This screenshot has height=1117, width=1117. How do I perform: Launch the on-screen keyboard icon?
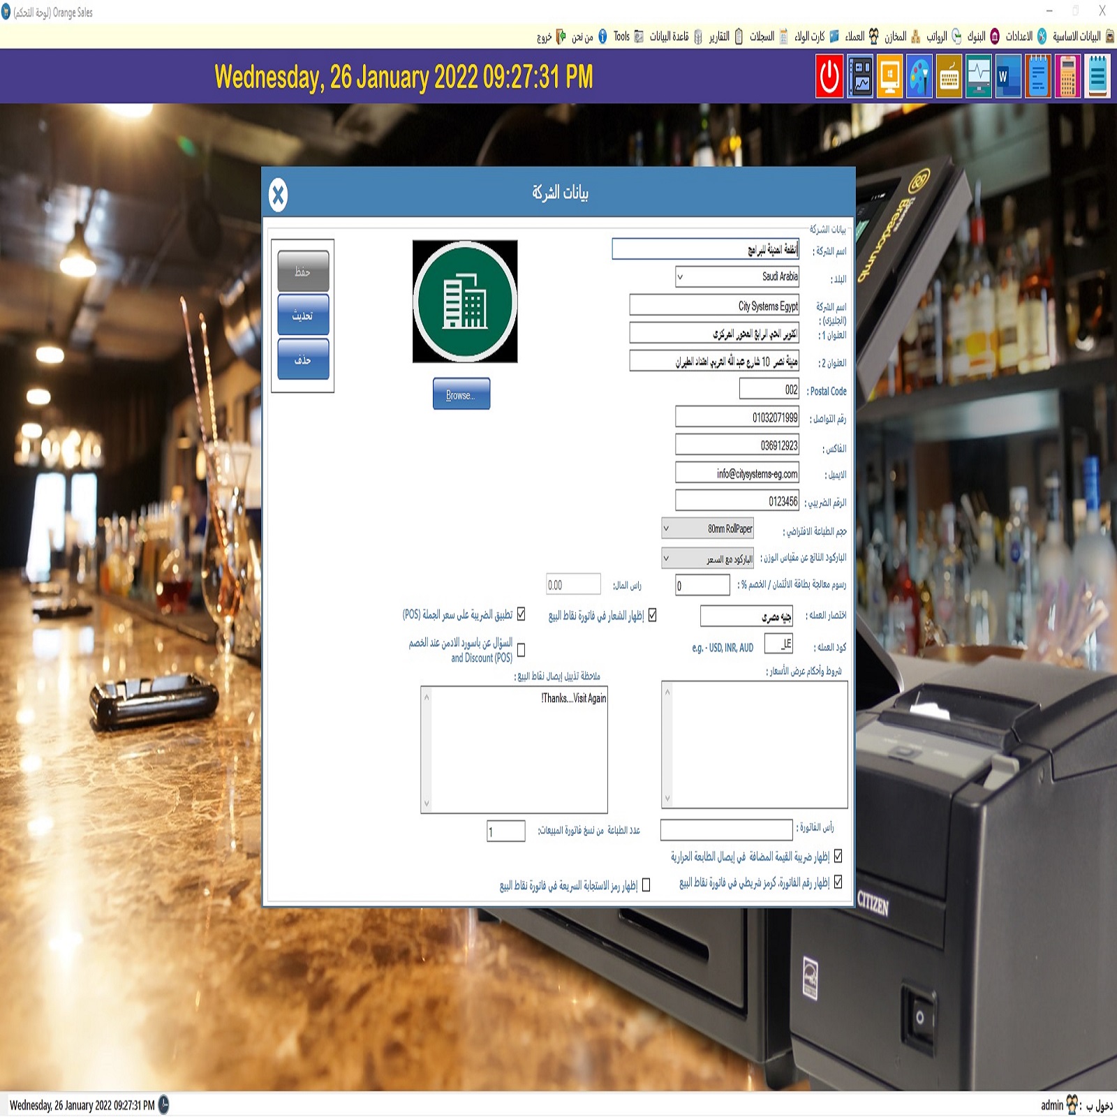click(949, 76)
